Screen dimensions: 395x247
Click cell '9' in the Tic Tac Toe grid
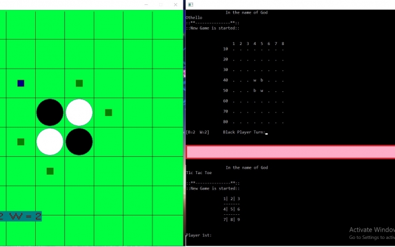click(x=238, y=220)
